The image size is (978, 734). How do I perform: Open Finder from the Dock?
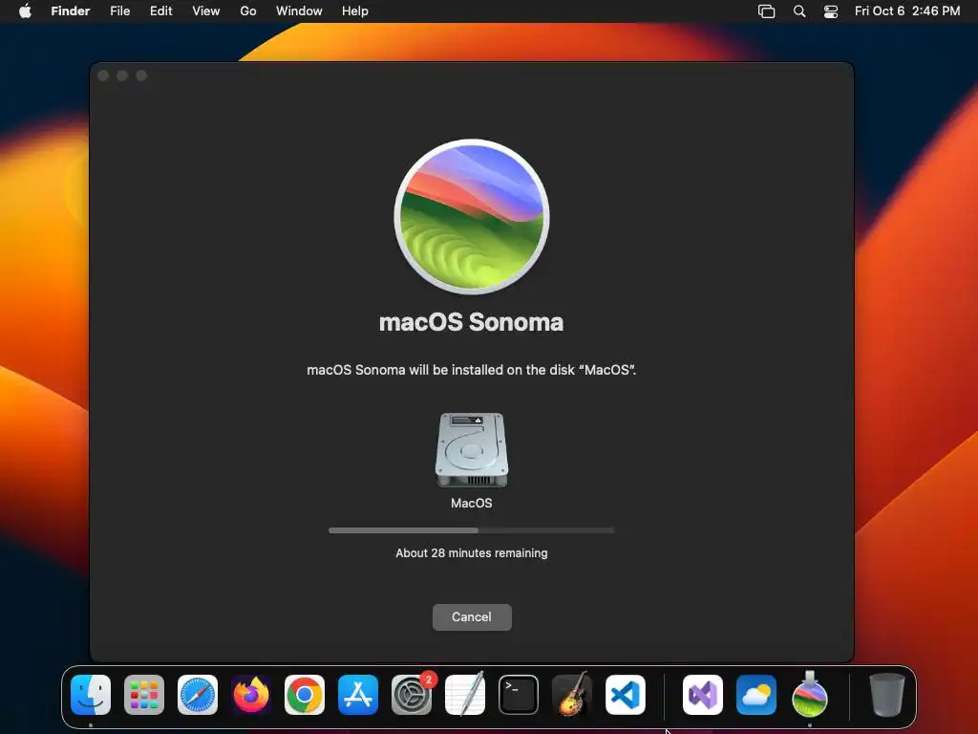(91, 695)
